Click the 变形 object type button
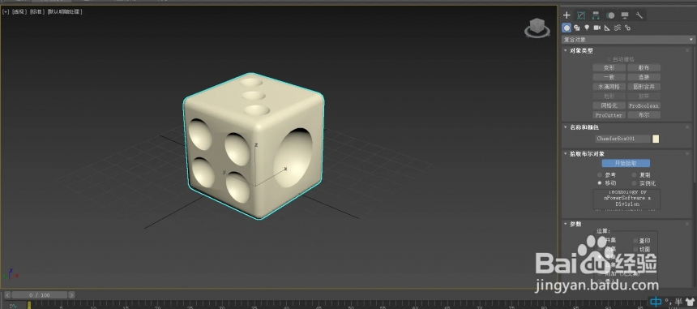Screen dimensions: 697x309 (609, 68)
